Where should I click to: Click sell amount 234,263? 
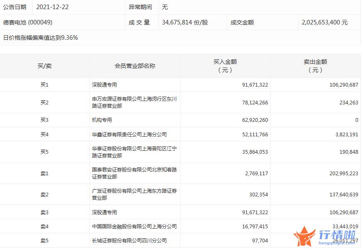pos(349,103)
